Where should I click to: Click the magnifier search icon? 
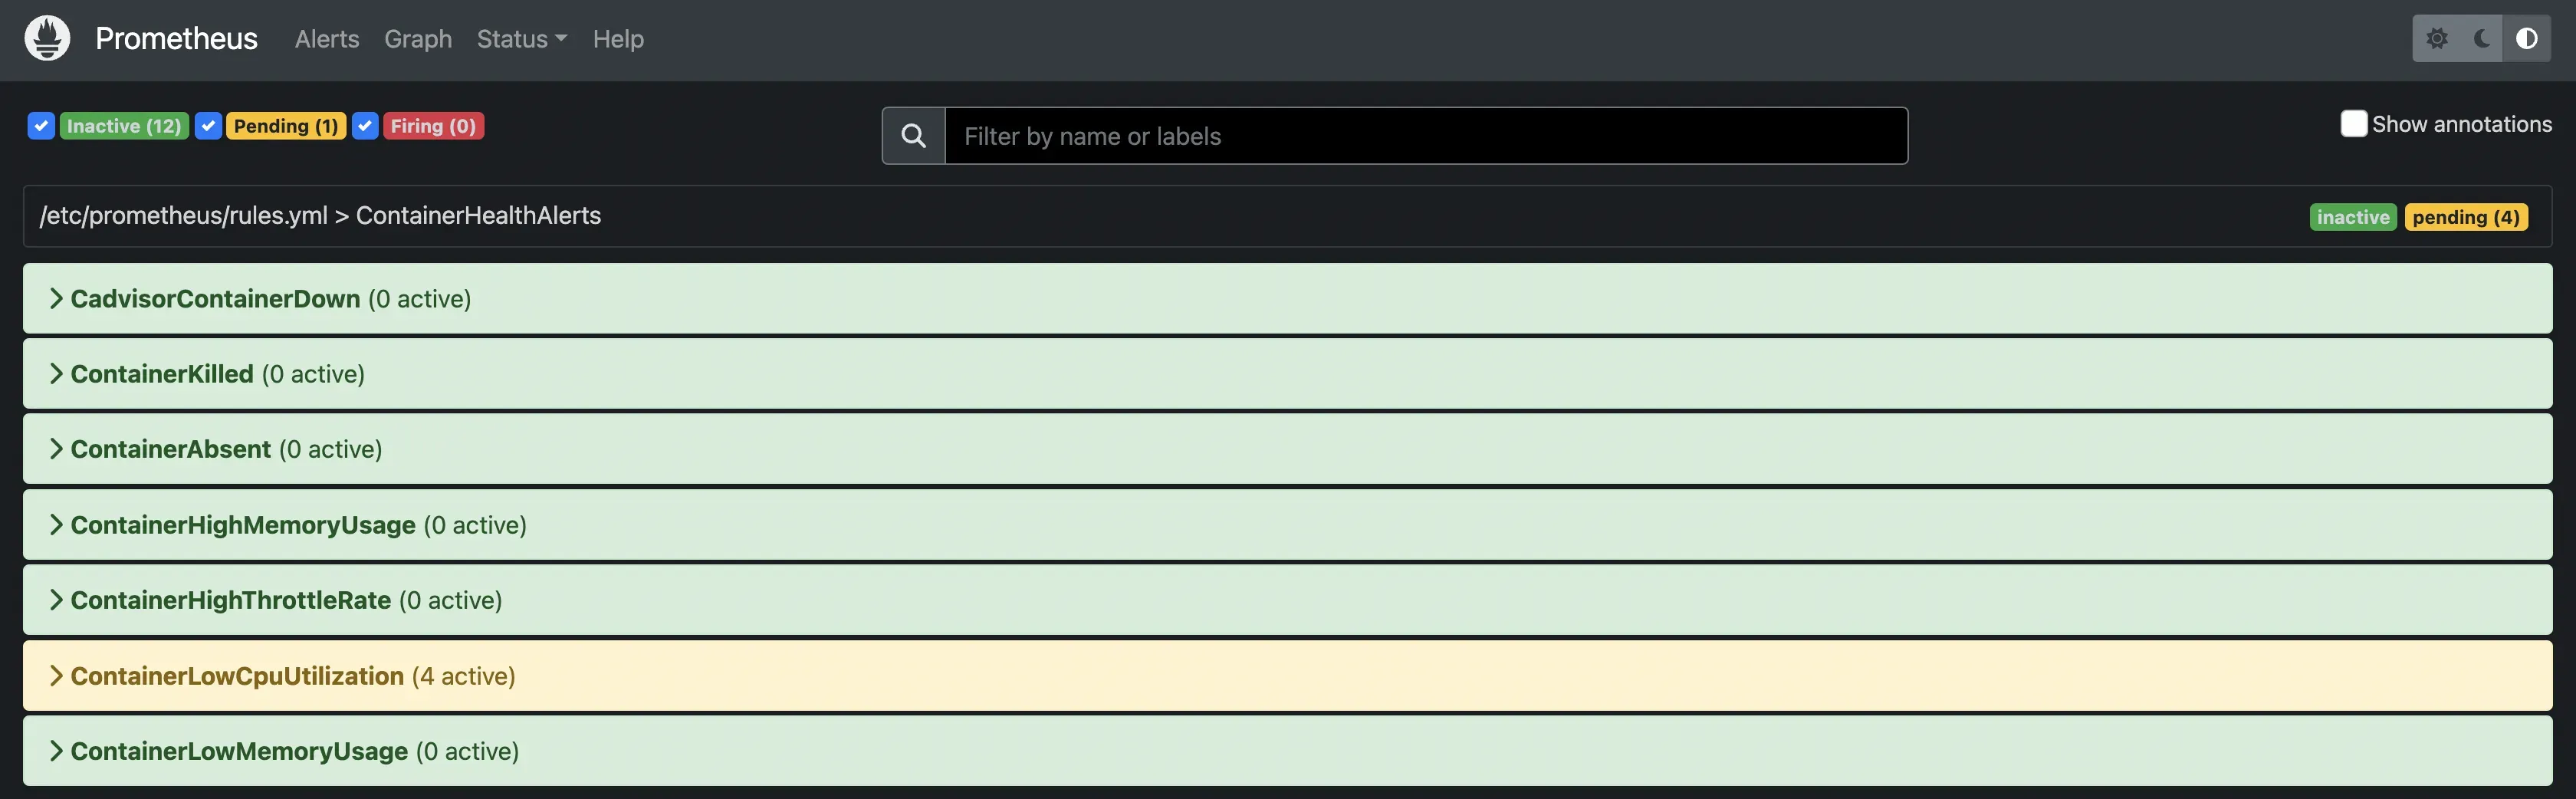(914, 136)
